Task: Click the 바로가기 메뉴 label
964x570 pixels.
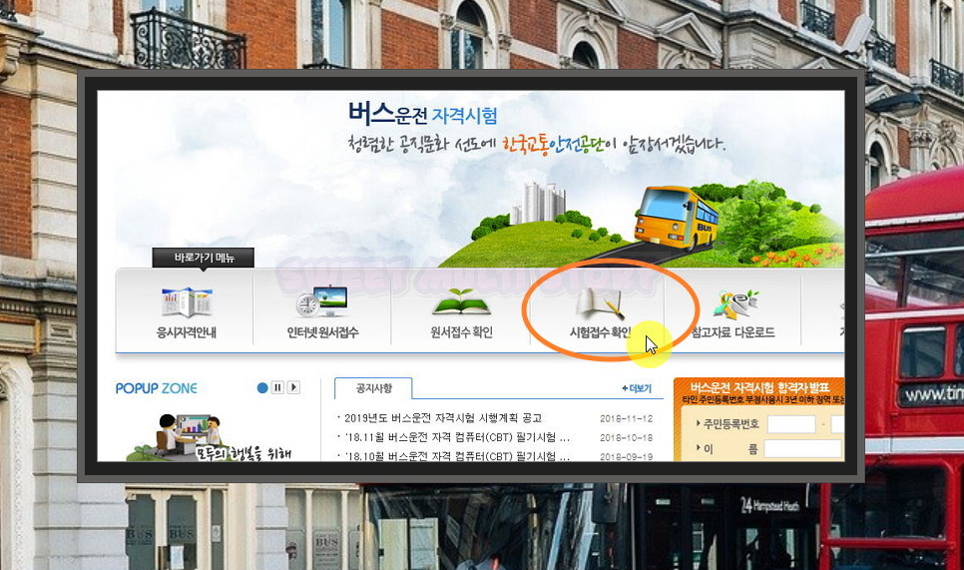Action: click(x=204, y=258)
